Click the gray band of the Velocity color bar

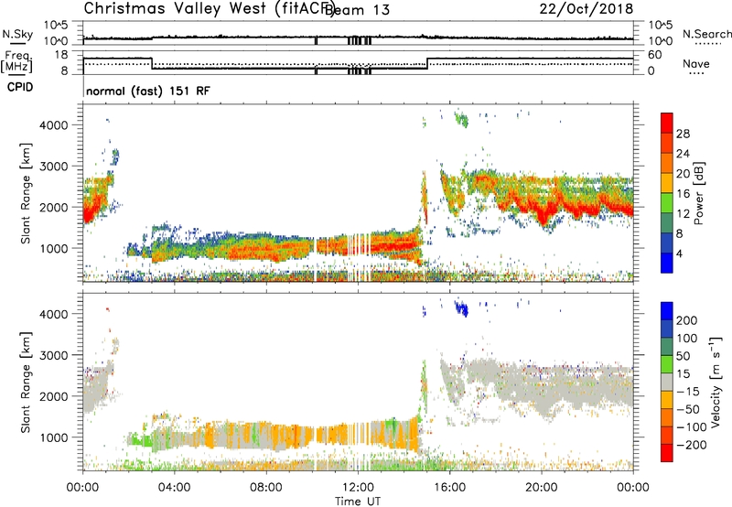[667, 383]
